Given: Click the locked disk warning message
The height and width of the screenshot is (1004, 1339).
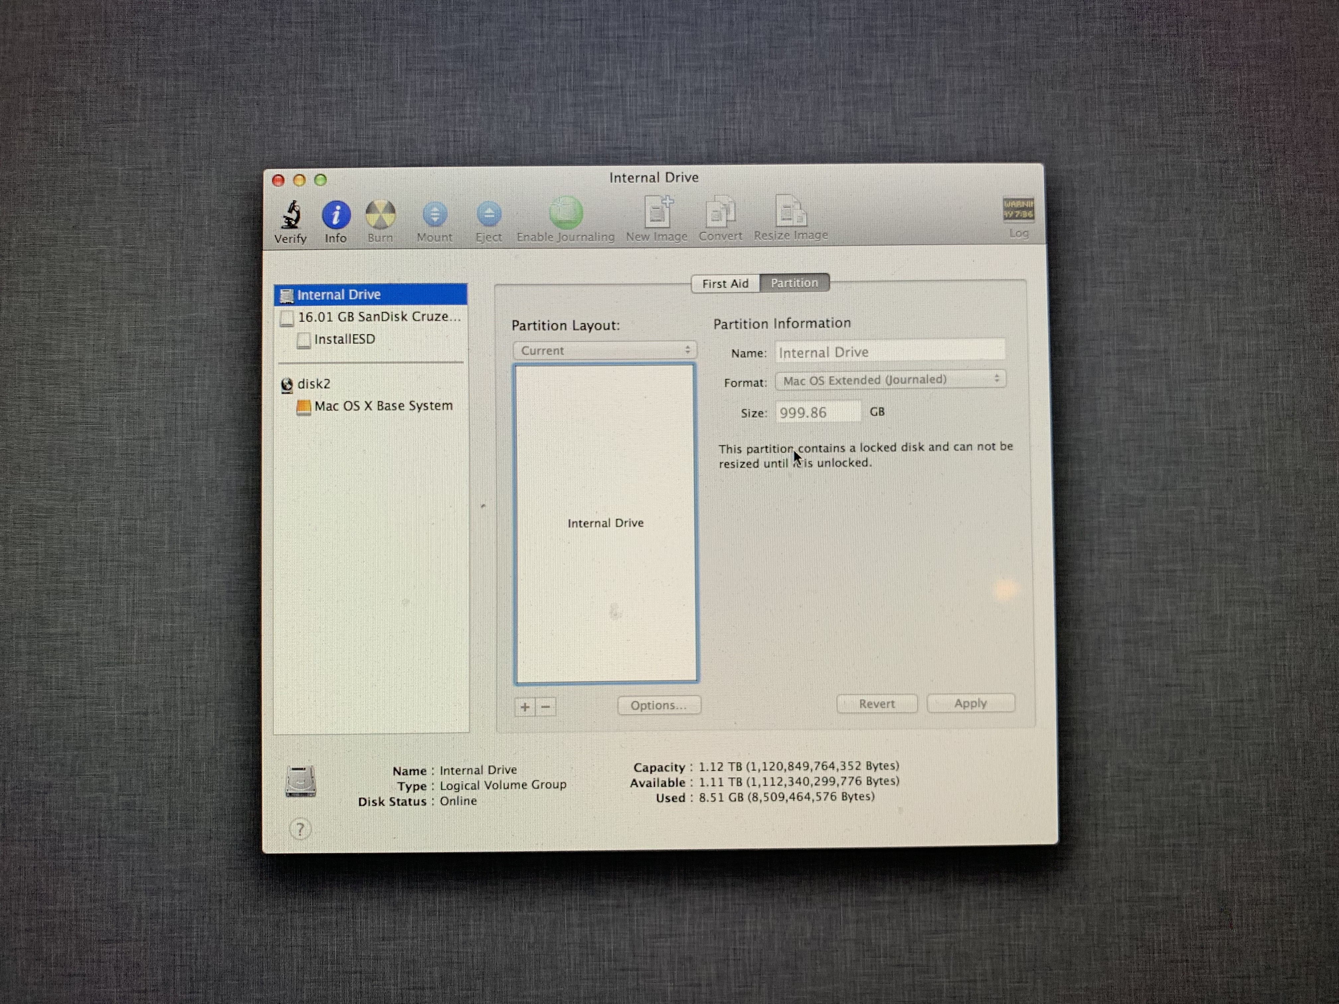Looking at the screenshot, I should coord(866,455).
